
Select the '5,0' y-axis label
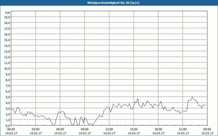click(8, 97)
